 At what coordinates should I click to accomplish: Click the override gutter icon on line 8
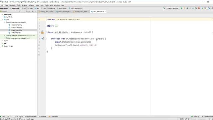(42, 39)
